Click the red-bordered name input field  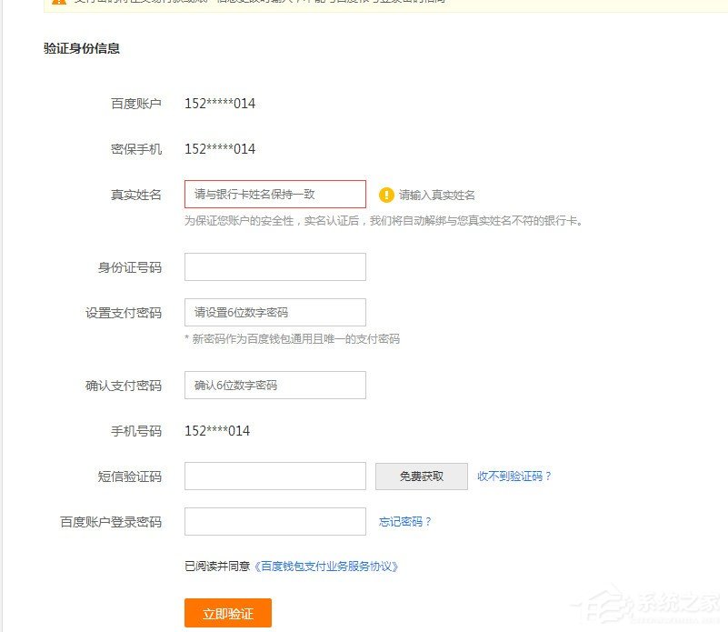[x=273, y=194]
